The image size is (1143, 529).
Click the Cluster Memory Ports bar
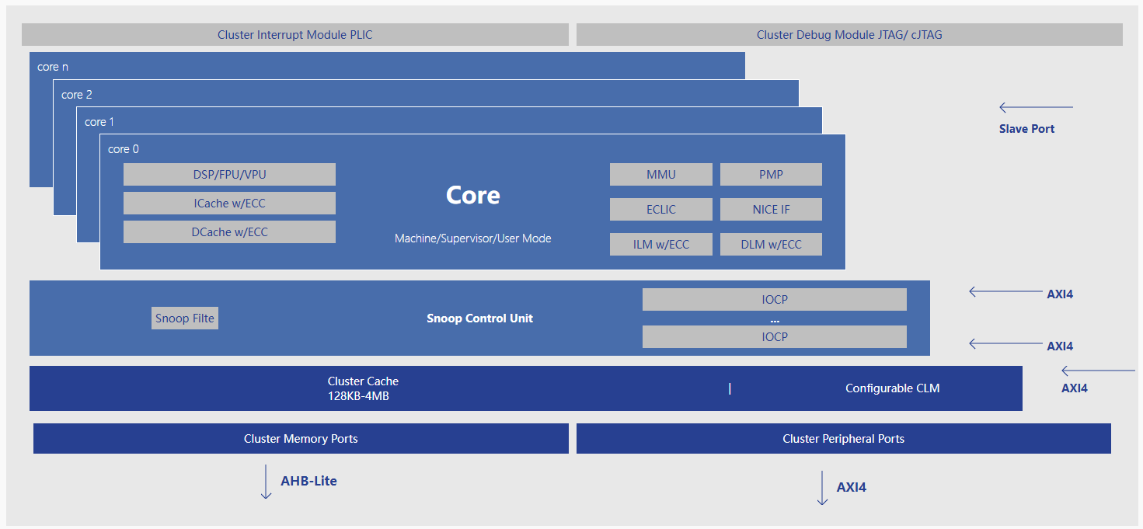(301, 438)
